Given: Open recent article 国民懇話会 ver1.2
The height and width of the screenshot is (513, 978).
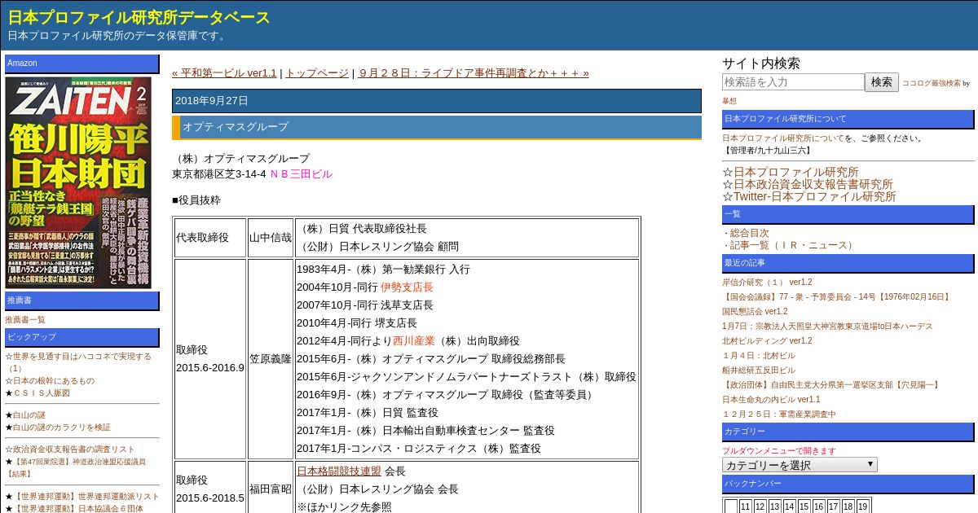Looking at the screenshot, I should [755, 312].
